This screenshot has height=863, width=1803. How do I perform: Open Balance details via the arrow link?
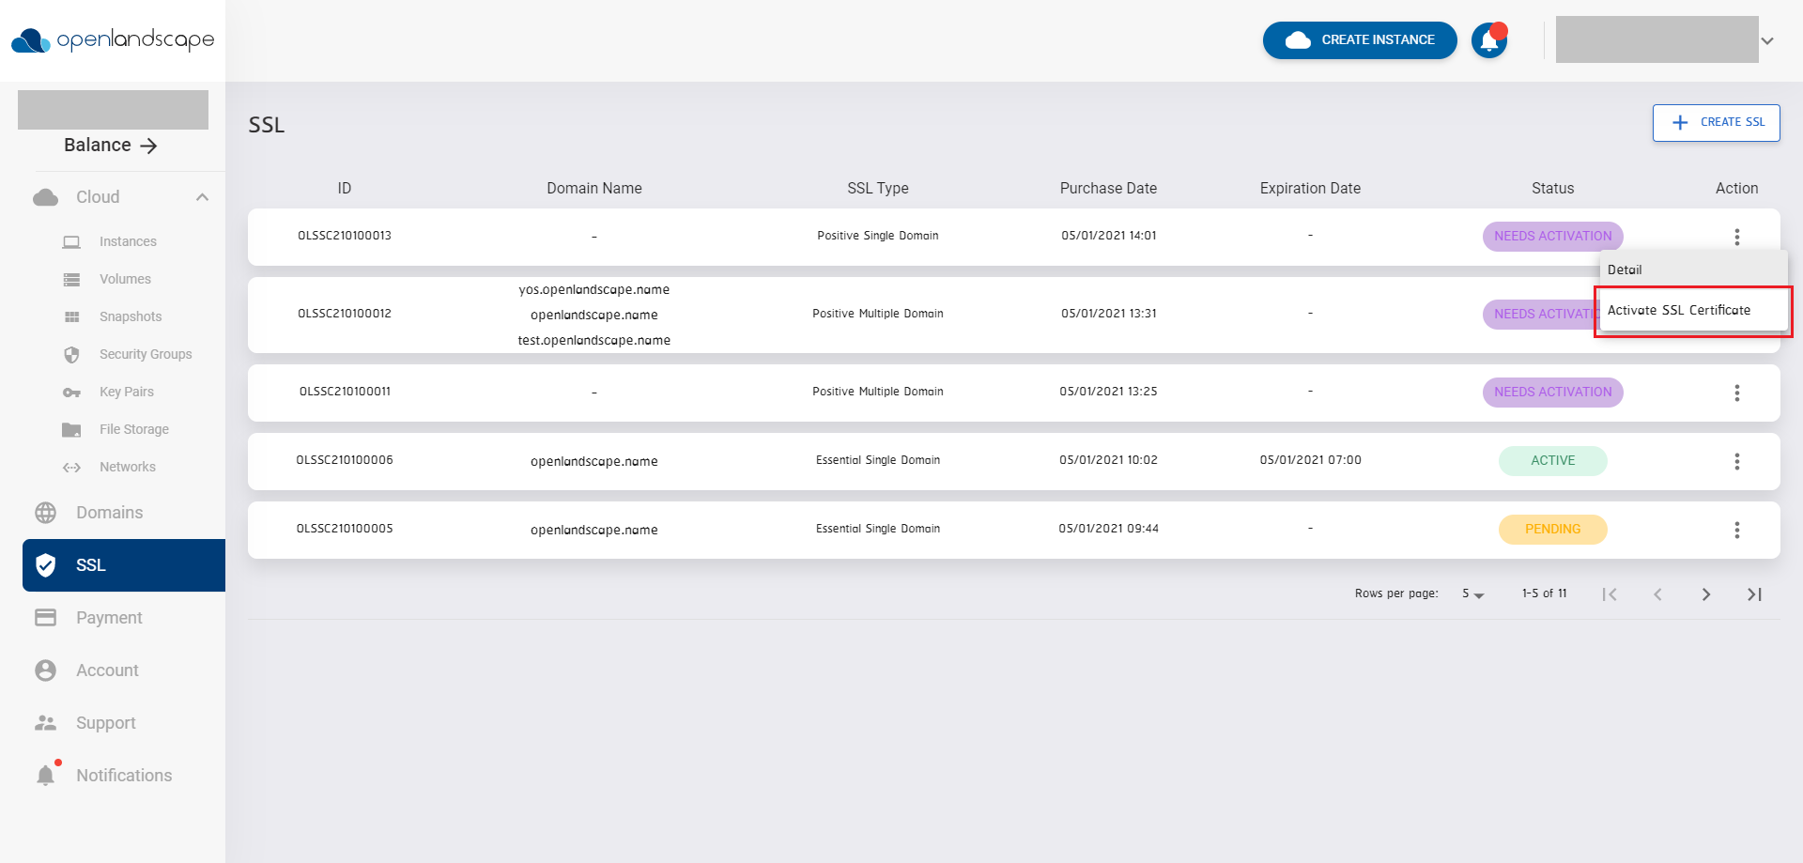pyautogui.click(x=148, y=146)
